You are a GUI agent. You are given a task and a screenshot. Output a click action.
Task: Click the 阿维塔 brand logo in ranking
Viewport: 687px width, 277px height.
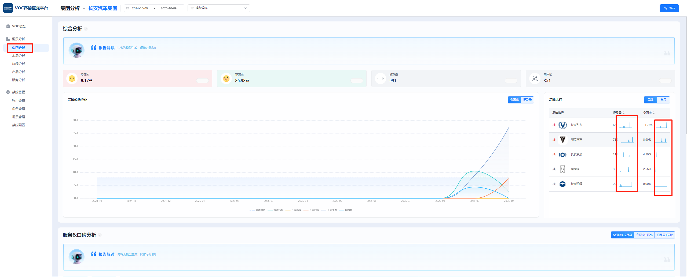(x=563, y=169)
